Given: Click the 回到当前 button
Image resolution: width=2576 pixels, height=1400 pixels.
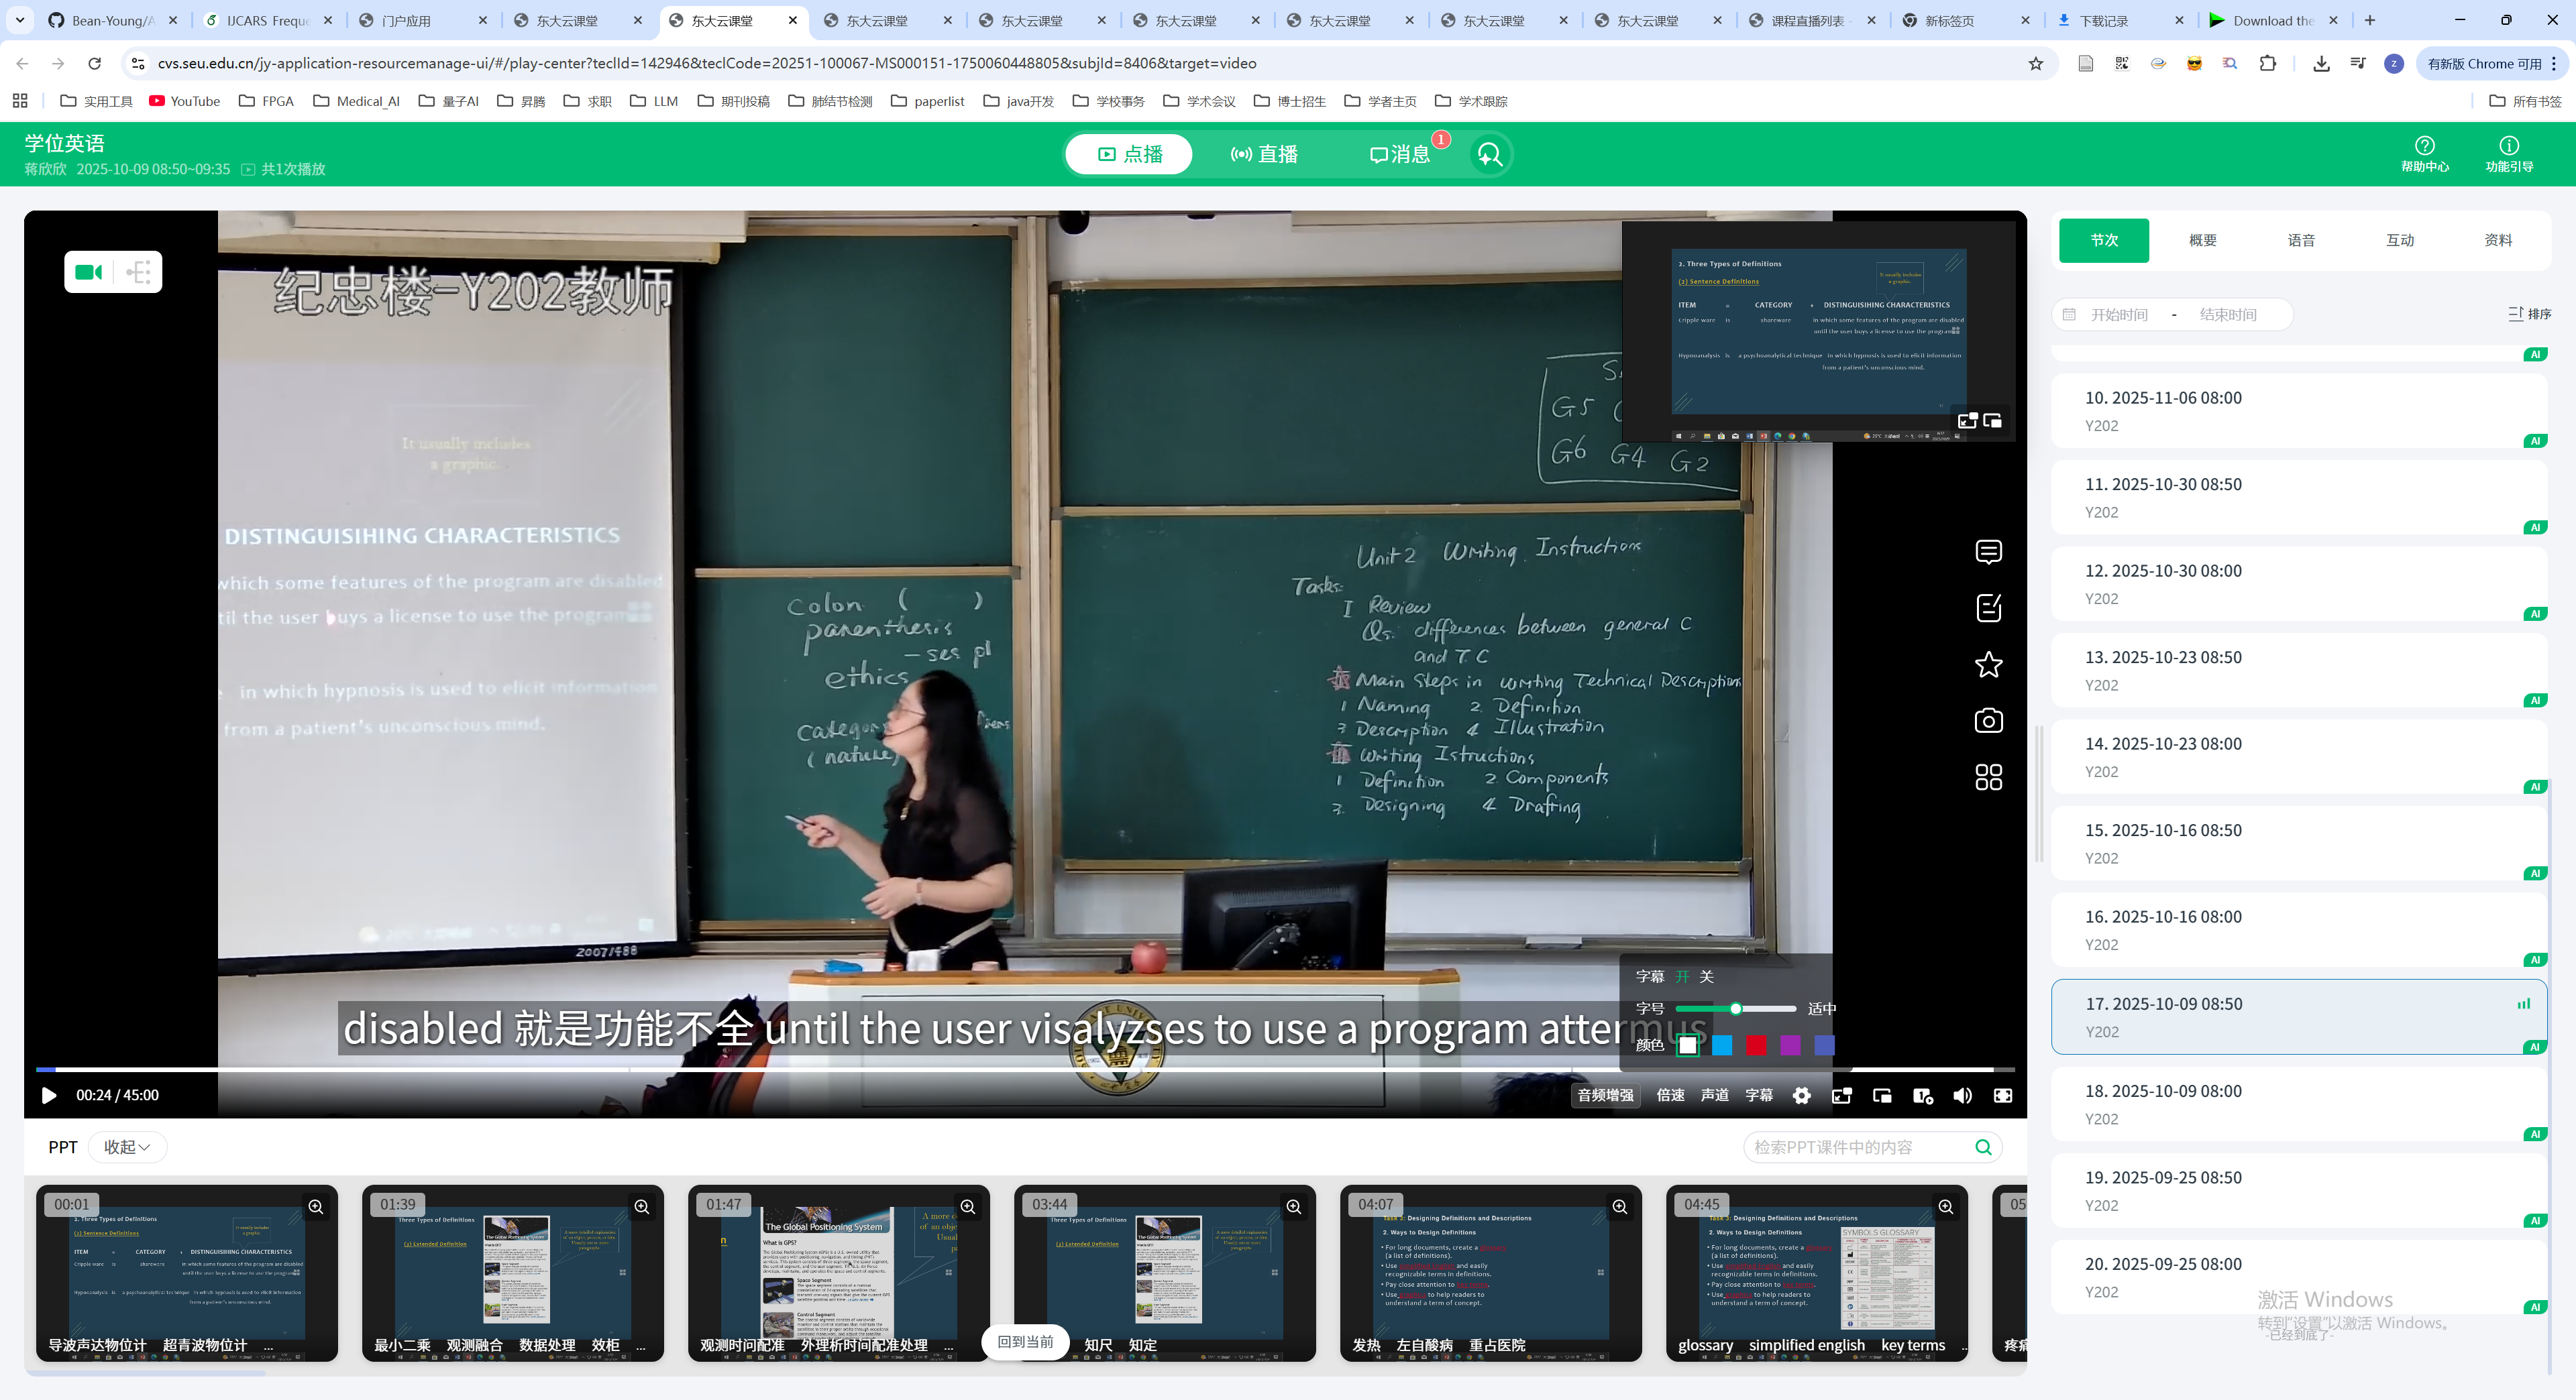Looking at the screenshot, I should coord(1025,1341).
